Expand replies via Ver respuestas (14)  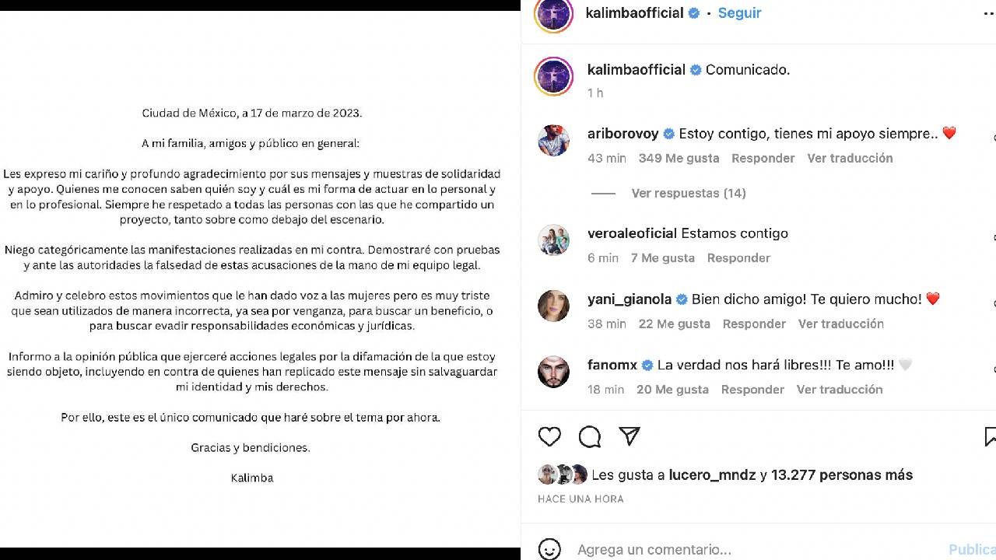click(688, 193)
